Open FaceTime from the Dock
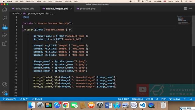195x110 pixels. 74,105
